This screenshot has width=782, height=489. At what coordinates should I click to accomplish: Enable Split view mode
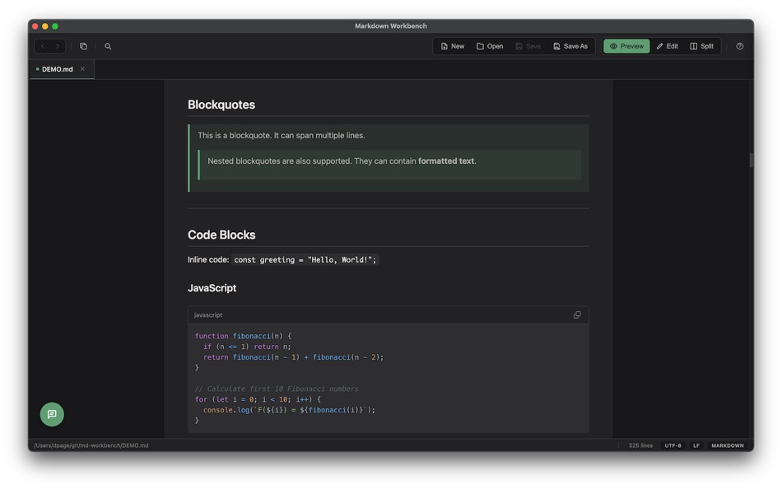coord(701,45)
